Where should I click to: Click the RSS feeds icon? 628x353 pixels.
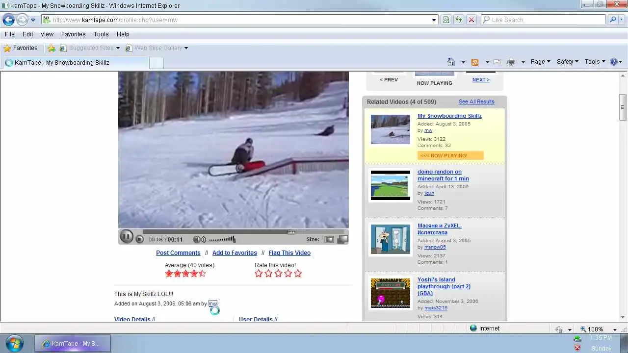point(475,62)
